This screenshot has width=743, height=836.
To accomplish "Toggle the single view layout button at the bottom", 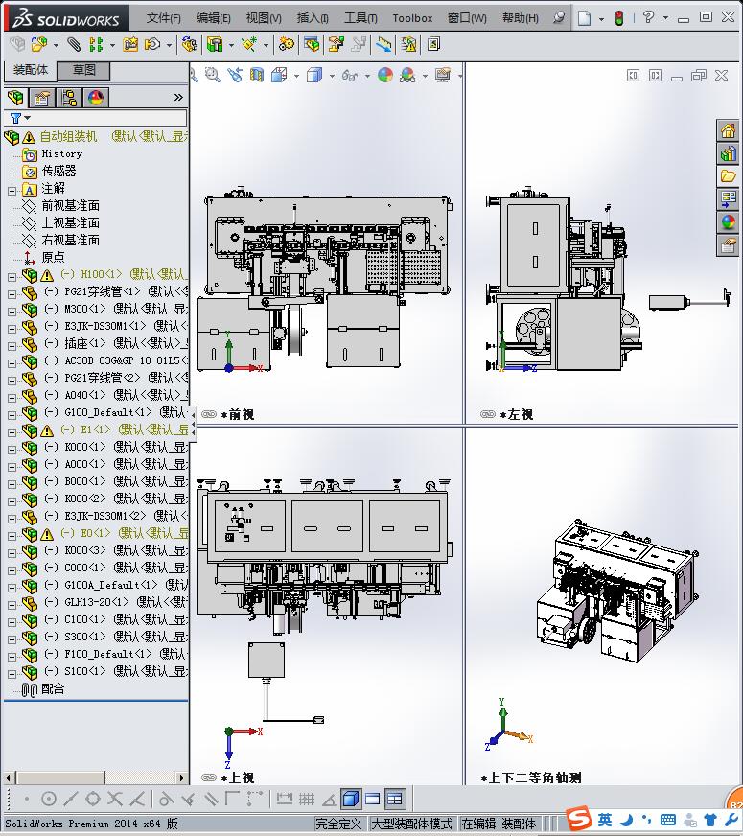I will (373, 799).
